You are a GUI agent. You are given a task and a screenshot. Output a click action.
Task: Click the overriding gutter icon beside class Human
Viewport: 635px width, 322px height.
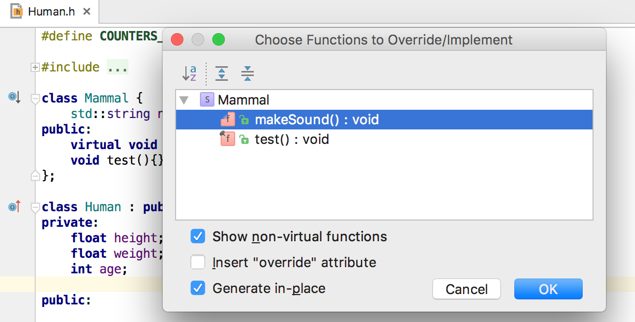click(14, 207)
